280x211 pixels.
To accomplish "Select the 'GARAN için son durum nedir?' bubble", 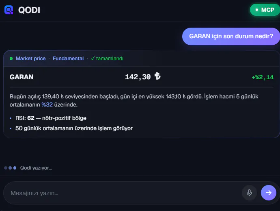I will 231,36.
